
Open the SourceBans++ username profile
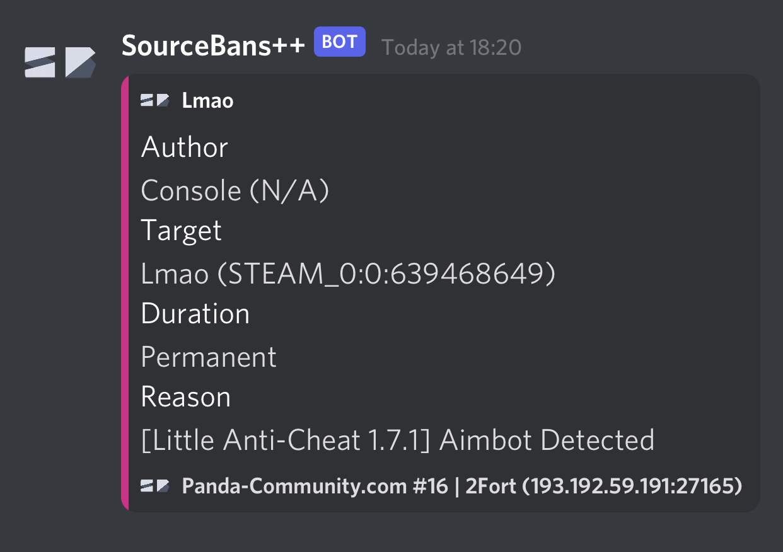pos(213,45)
